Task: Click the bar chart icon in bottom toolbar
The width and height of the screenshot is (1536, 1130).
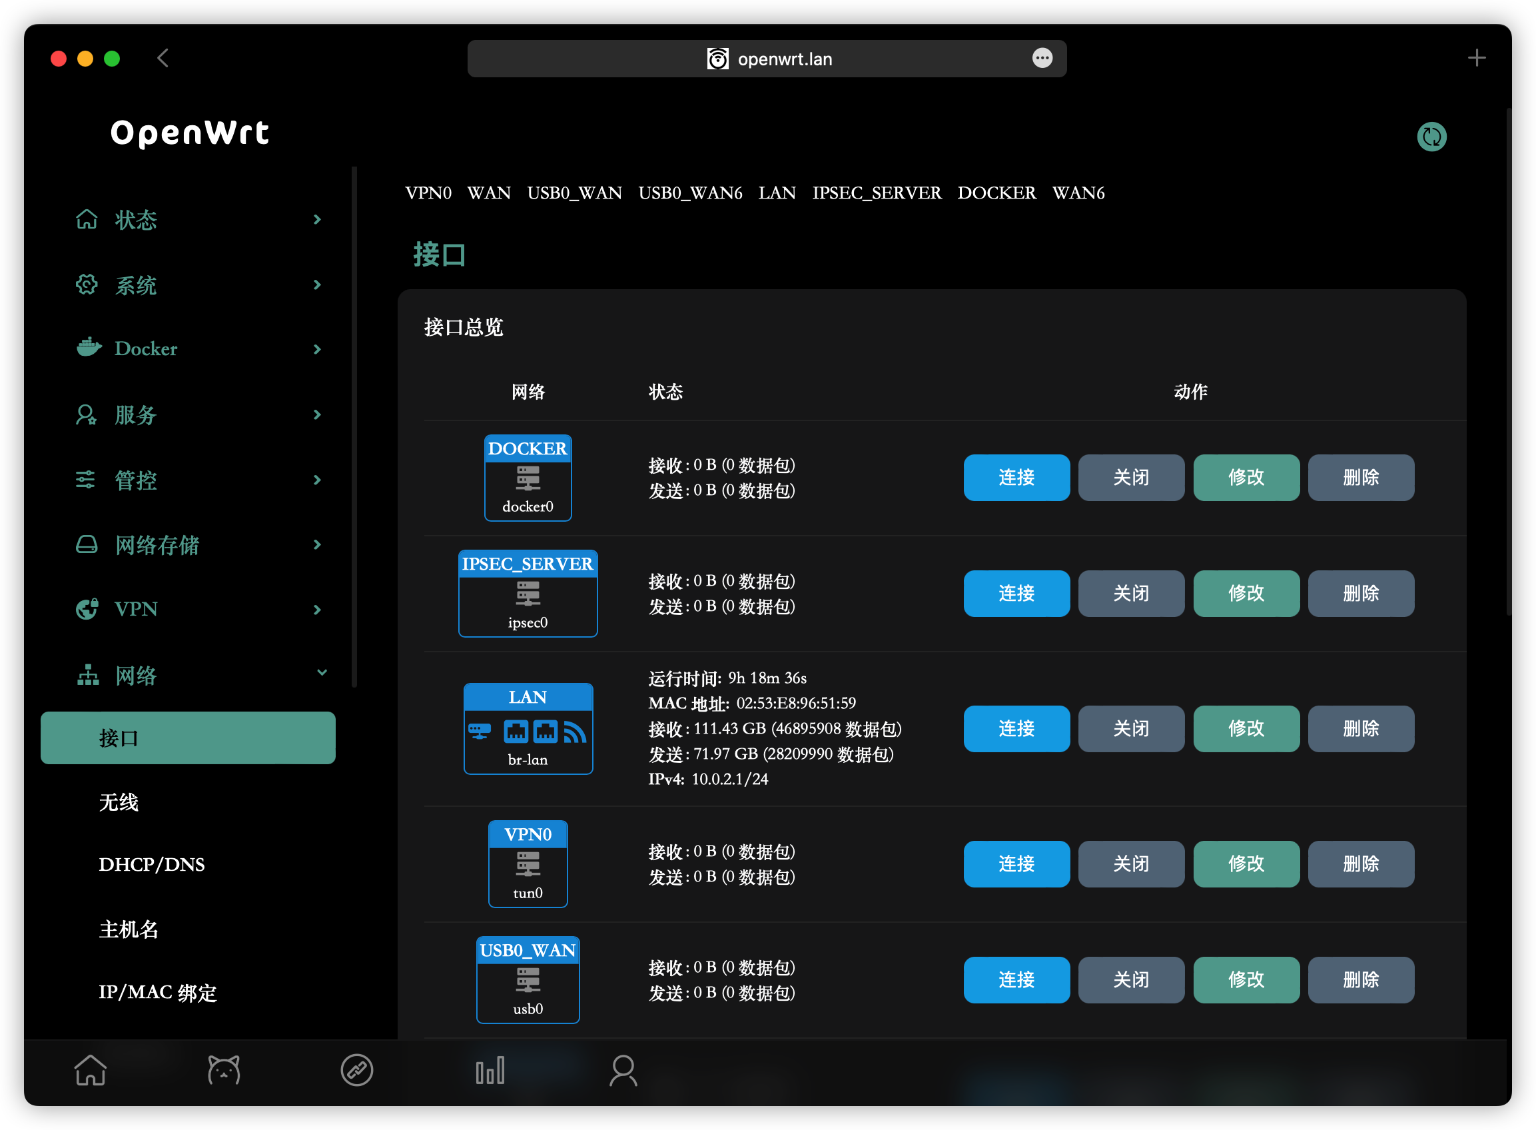Action: coord(490,1071)
